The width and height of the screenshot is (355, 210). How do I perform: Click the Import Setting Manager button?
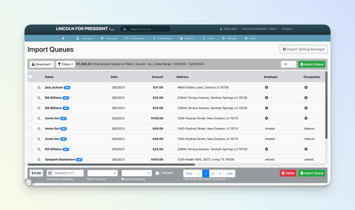(304, 49)
